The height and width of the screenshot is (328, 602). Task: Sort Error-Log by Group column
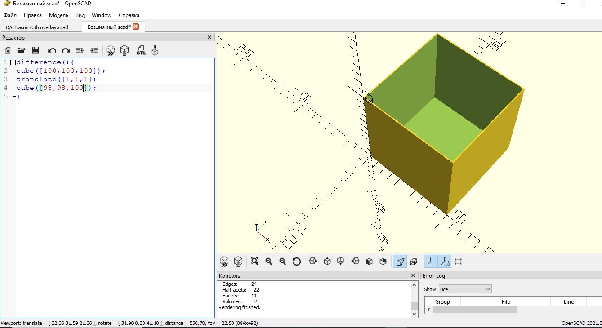tap(442, 302)
